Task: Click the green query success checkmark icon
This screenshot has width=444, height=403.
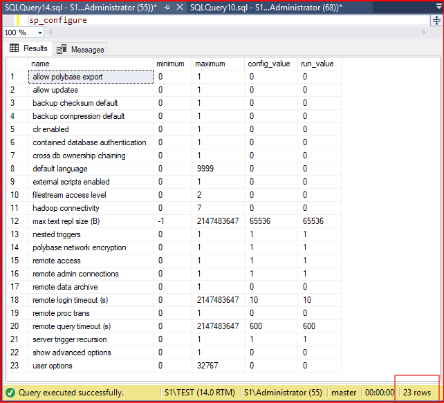Action: 10,393
